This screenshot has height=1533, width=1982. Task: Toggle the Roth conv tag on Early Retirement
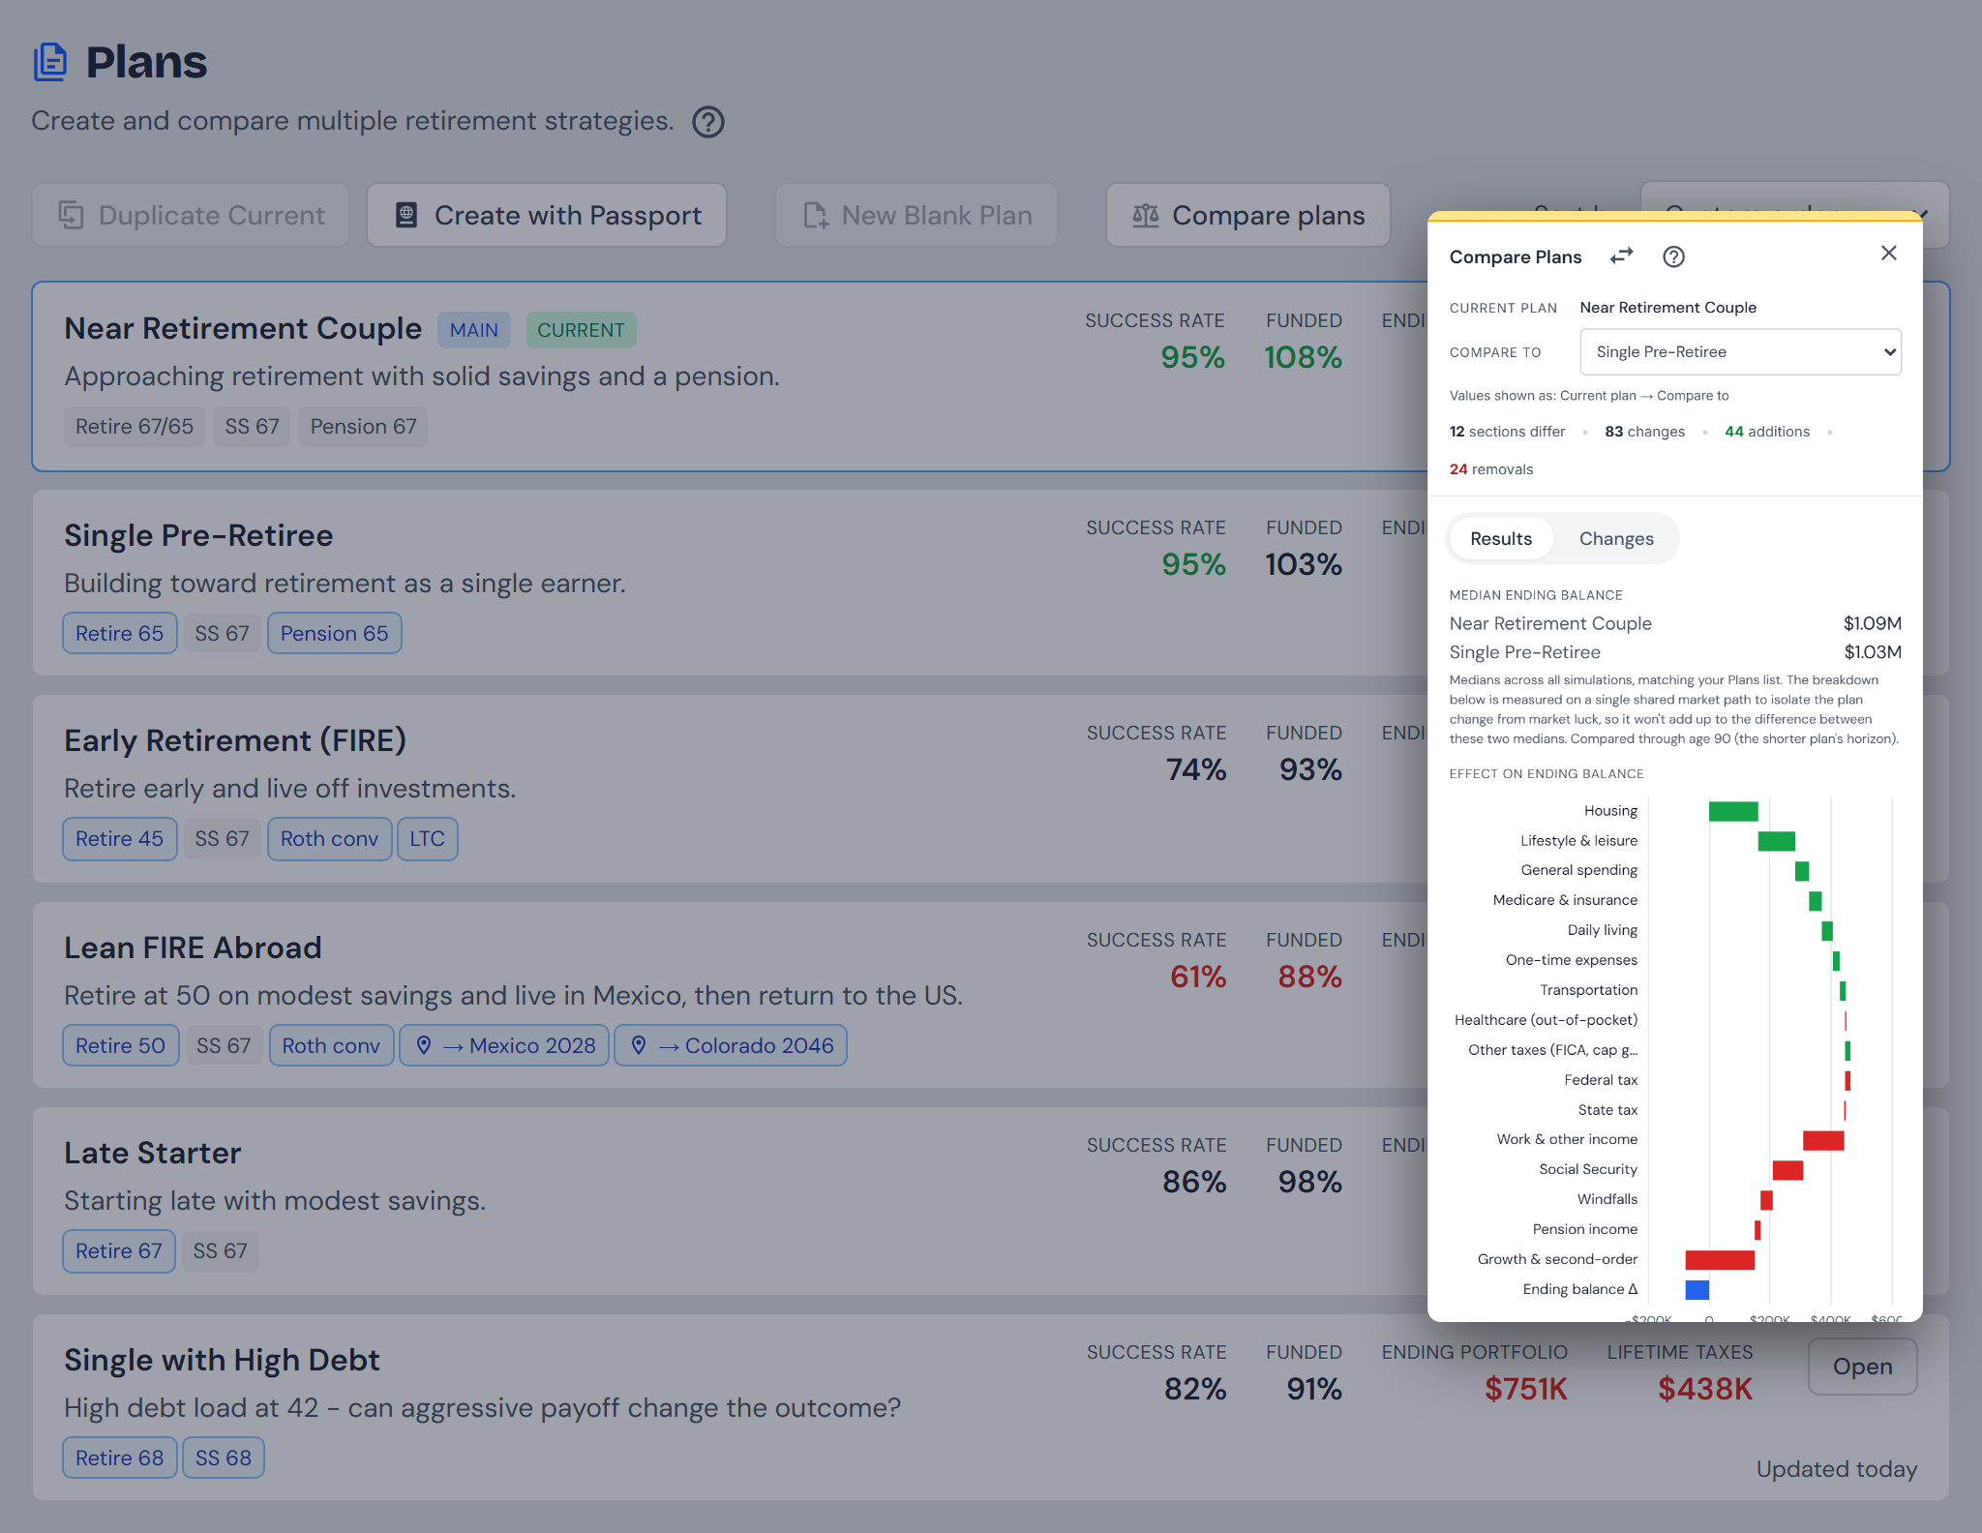(x=329, y=838)
